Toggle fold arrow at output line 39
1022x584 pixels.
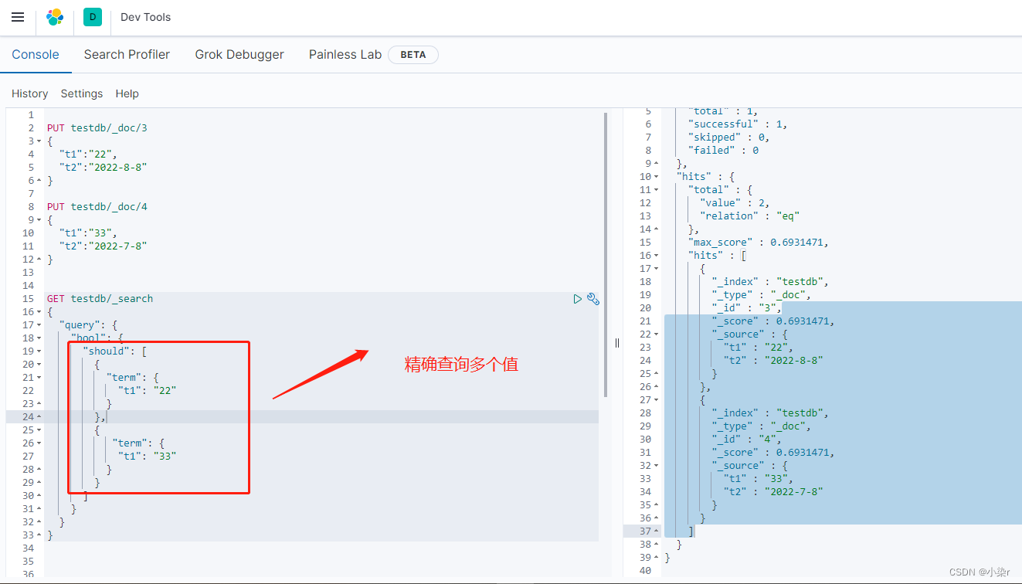click(x=657, y=558)
